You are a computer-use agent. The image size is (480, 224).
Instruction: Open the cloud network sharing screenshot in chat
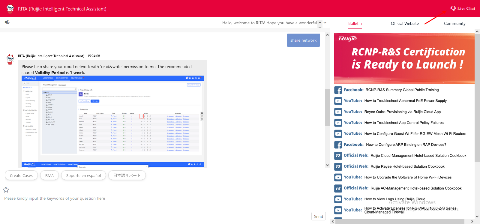112,118
